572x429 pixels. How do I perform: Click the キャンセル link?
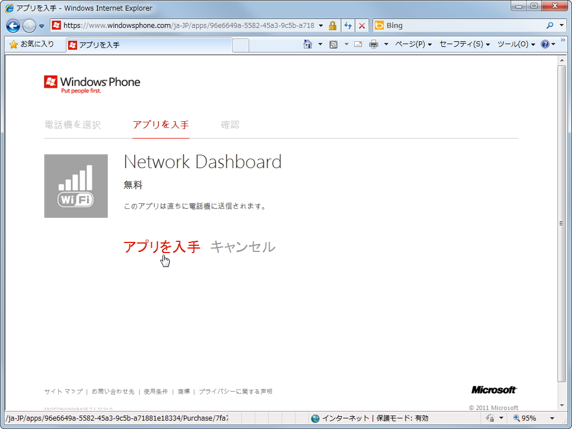click(242, 247)
